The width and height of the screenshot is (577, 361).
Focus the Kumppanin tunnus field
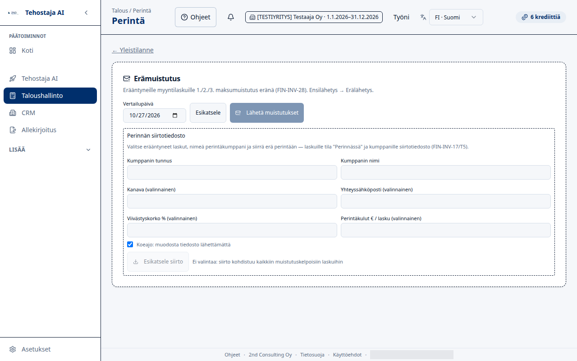232,172
